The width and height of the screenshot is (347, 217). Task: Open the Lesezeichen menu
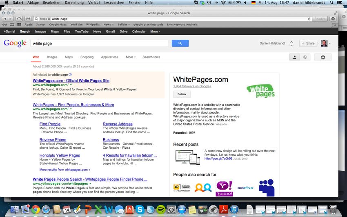(114, 3)
